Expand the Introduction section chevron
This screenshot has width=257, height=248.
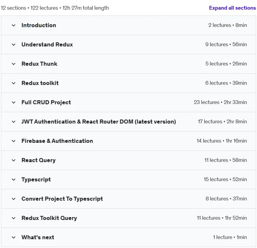[14, 25]
